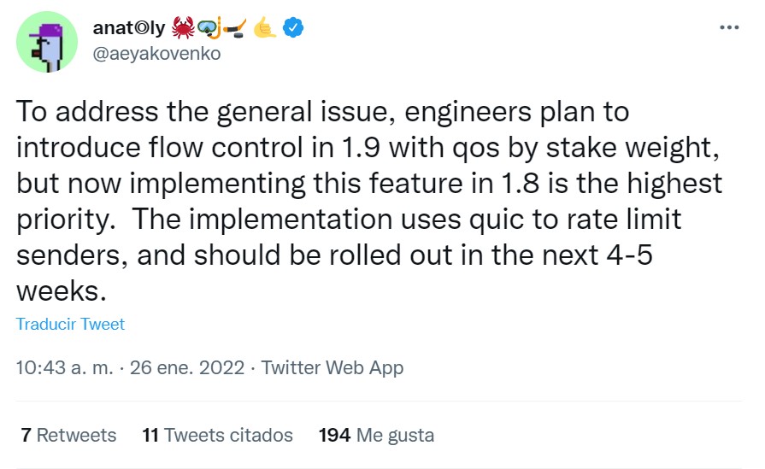Click the tweet body text paragraph
This screenshot has width=765, height=469.
369,201
